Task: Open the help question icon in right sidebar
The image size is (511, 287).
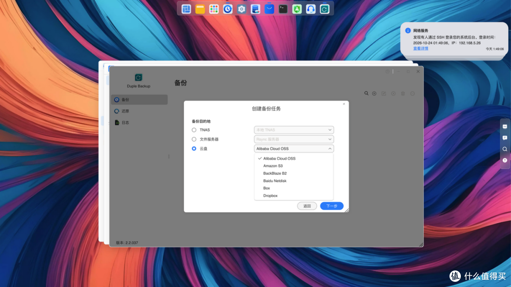Action: [505, 160]
